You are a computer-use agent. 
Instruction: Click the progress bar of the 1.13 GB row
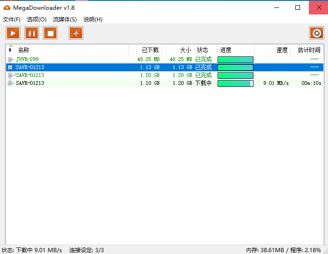(x=235, y=68)
